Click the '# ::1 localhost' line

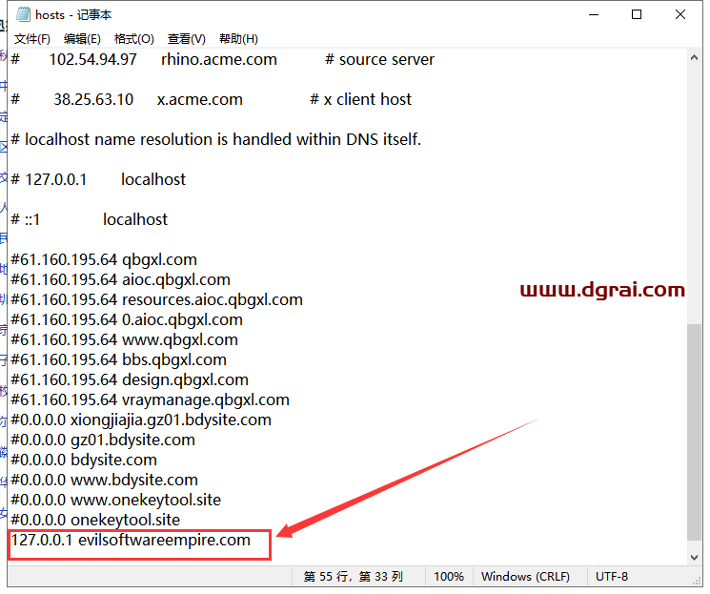point(90,219)
